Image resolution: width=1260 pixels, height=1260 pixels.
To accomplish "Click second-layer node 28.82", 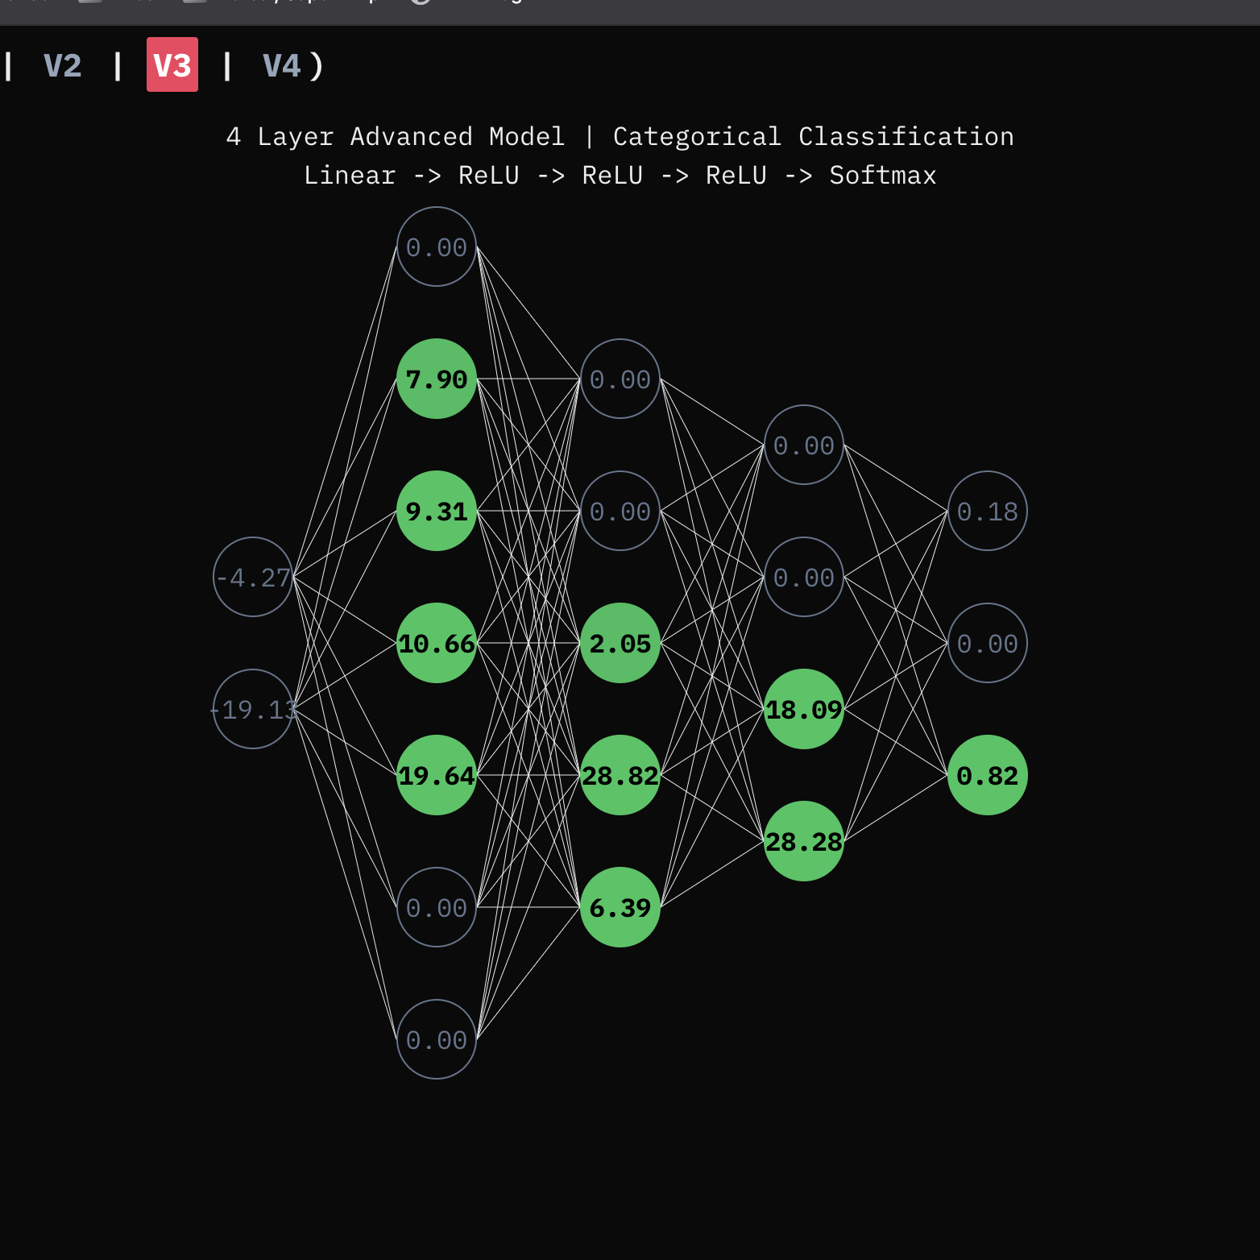I will [620, 775].
